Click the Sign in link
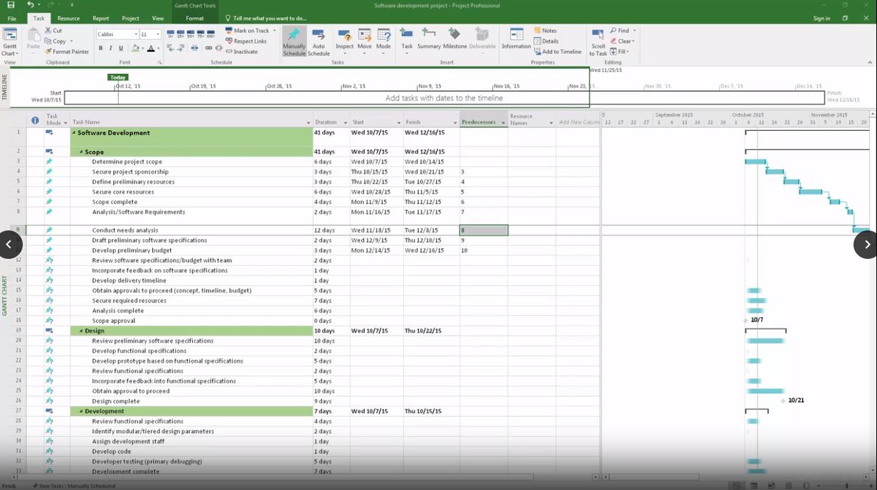The image size is (877, 490). (x=822, y=18)
